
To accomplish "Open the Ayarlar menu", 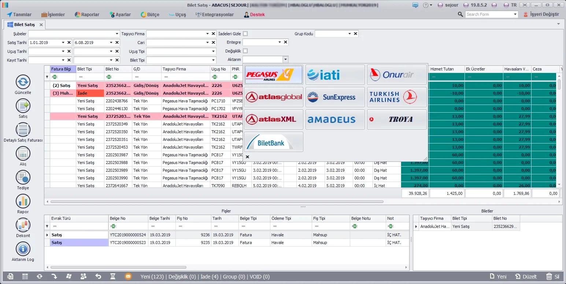I will [x=120, y=14].
